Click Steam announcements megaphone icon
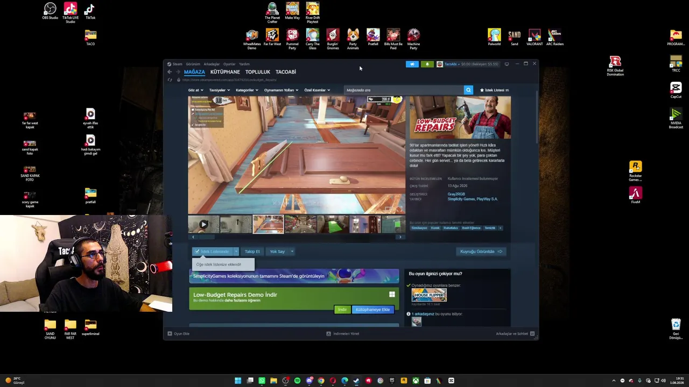The width and height of the screenshot is (689, 387). (x=412, y=64)
